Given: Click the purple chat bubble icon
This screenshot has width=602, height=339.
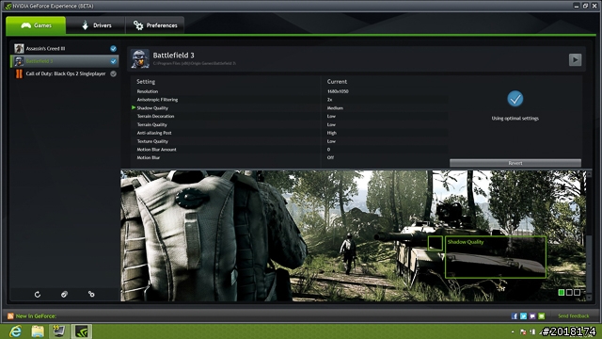Looking at the screenshot, I should [x=532, y=316].
